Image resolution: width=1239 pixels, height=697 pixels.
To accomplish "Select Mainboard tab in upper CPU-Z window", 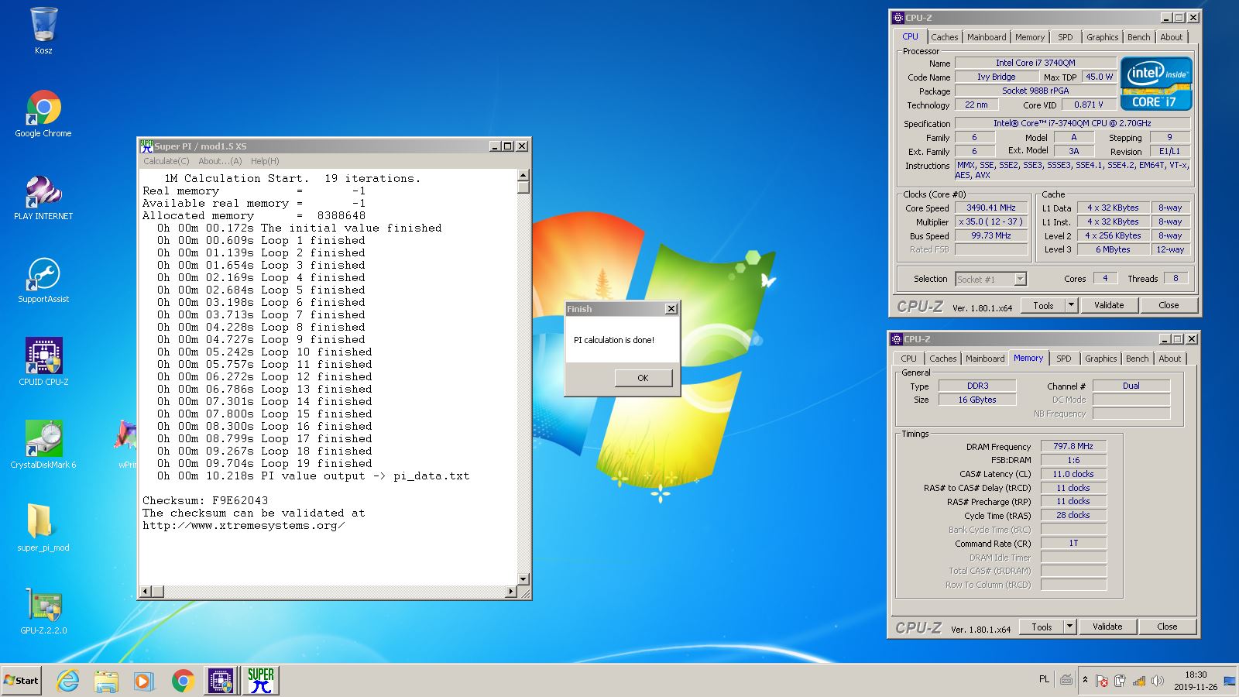I will pos(987,37).
